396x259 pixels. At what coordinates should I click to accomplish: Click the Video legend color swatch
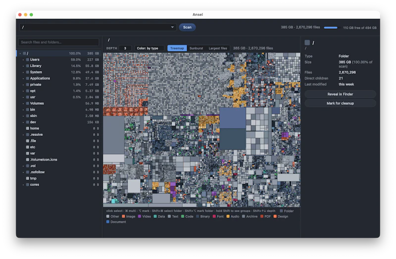tap(140, 216)
